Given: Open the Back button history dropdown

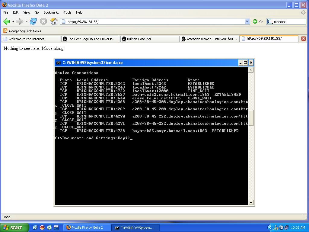Looking at the screenshot, I should [13, 21].
